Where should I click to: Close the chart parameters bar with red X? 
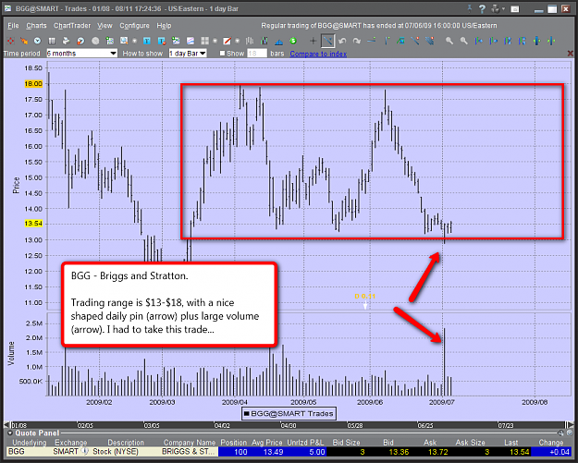click(571, 54)
